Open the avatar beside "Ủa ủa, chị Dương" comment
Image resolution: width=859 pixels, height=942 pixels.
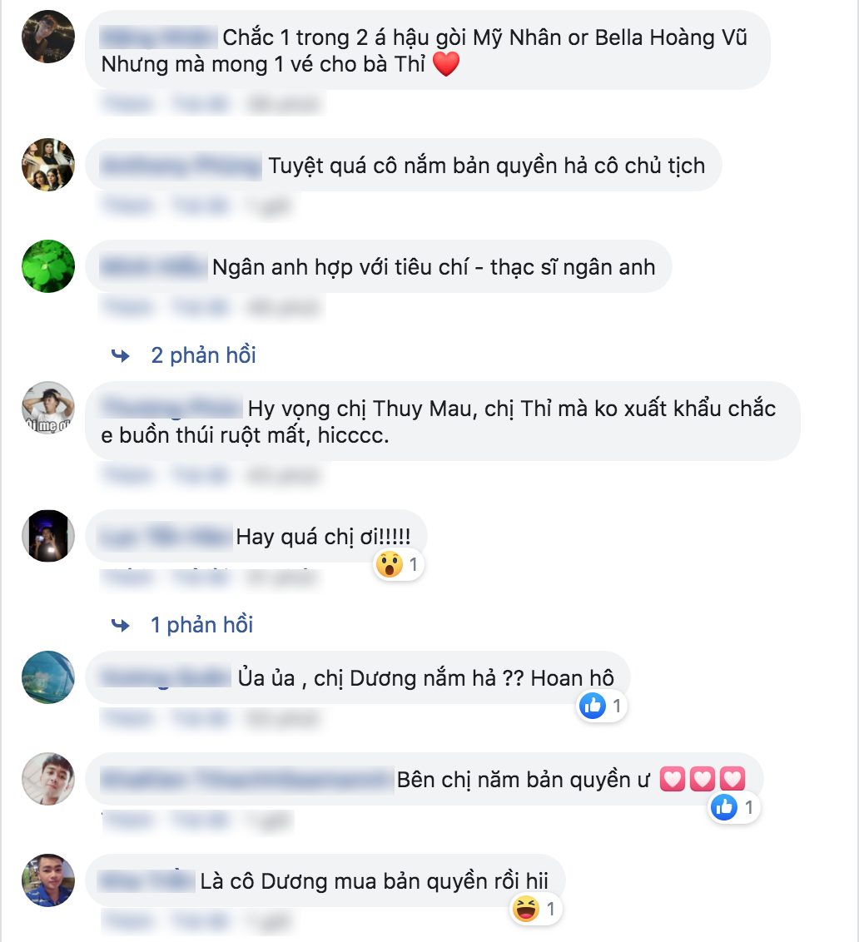click(x=48, y=677)
